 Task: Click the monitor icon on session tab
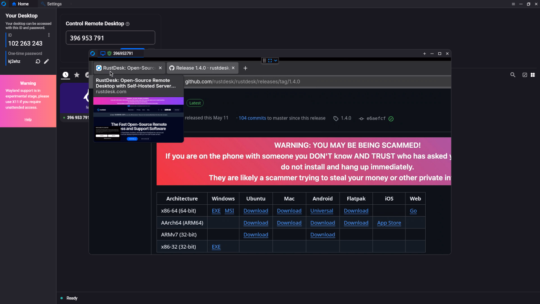103,54
